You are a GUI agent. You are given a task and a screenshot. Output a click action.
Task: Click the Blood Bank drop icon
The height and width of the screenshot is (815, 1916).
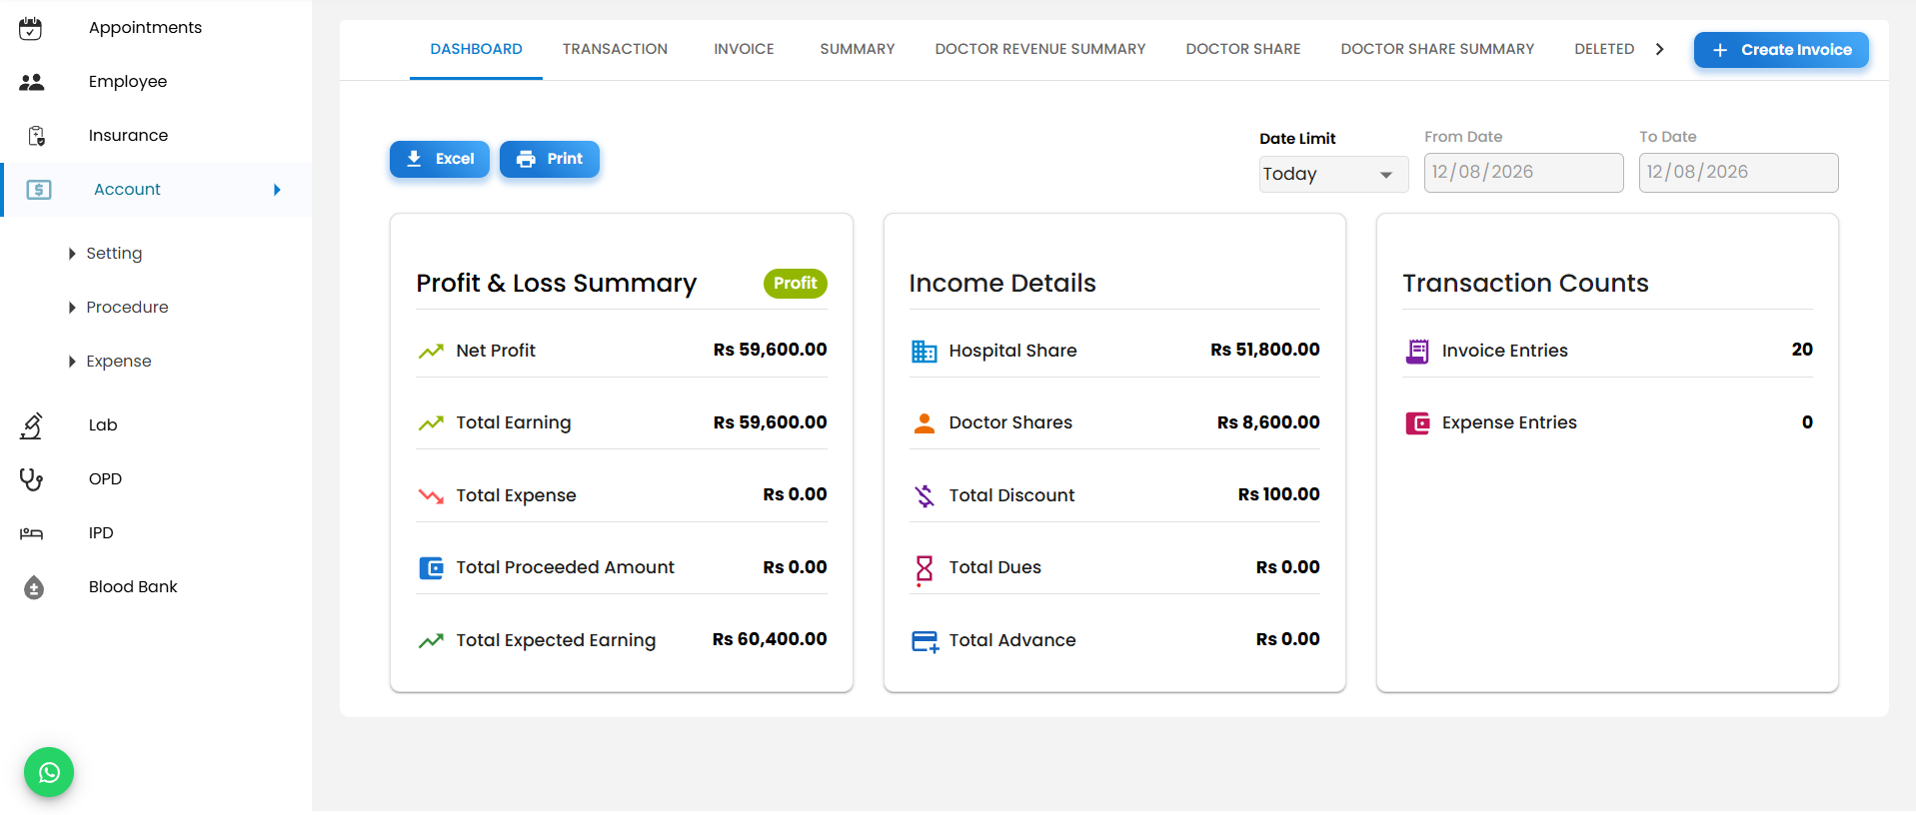pyautogui.click(x=34, y=587)
